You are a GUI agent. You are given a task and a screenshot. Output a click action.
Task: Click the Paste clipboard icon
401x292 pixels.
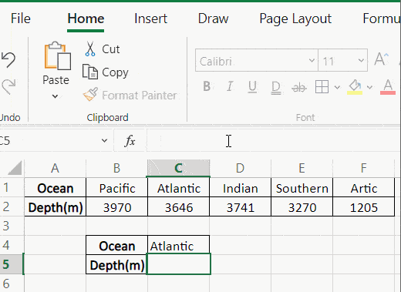57,56
